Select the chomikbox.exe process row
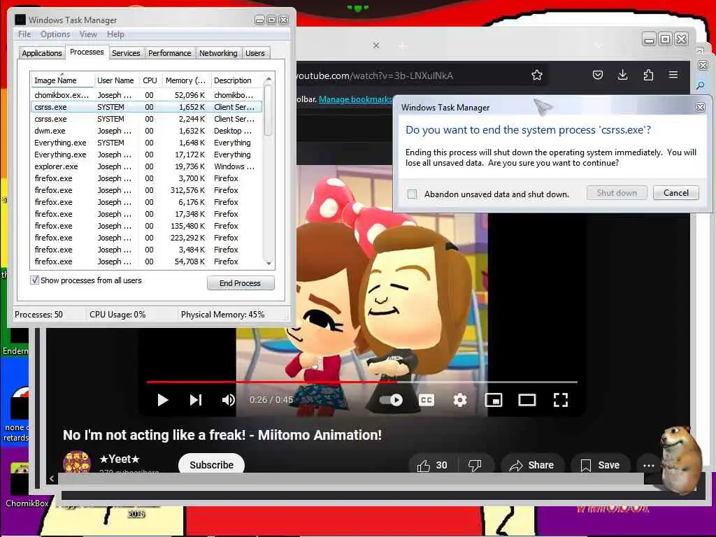The height and width of the screenshot is (537, 716). click(146, 95)
